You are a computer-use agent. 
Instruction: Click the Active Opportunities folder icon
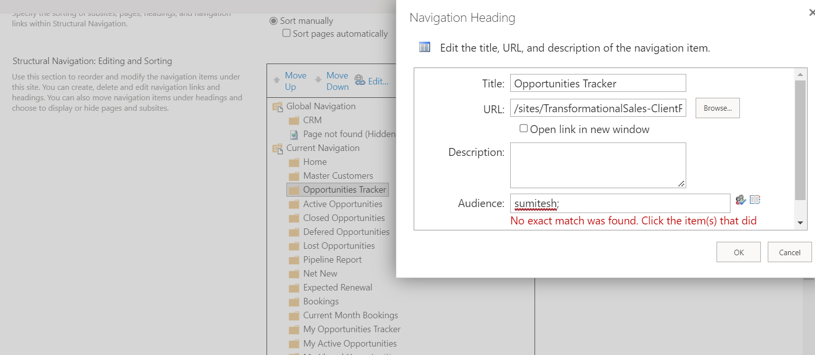point(294,204)
